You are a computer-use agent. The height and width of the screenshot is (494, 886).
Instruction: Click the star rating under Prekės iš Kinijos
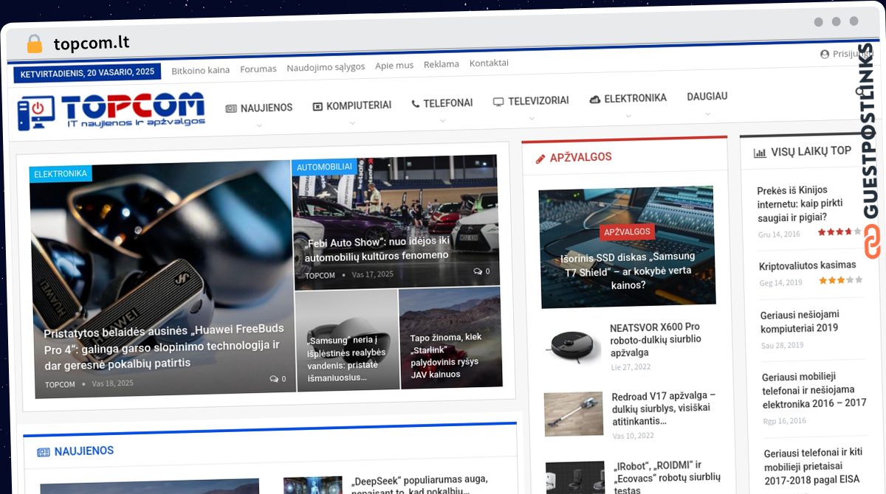tap(839, 232)
